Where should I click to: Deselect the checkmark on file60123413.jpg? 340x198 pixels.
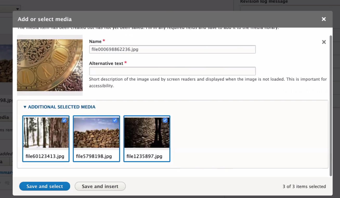[x=64, y=120]
